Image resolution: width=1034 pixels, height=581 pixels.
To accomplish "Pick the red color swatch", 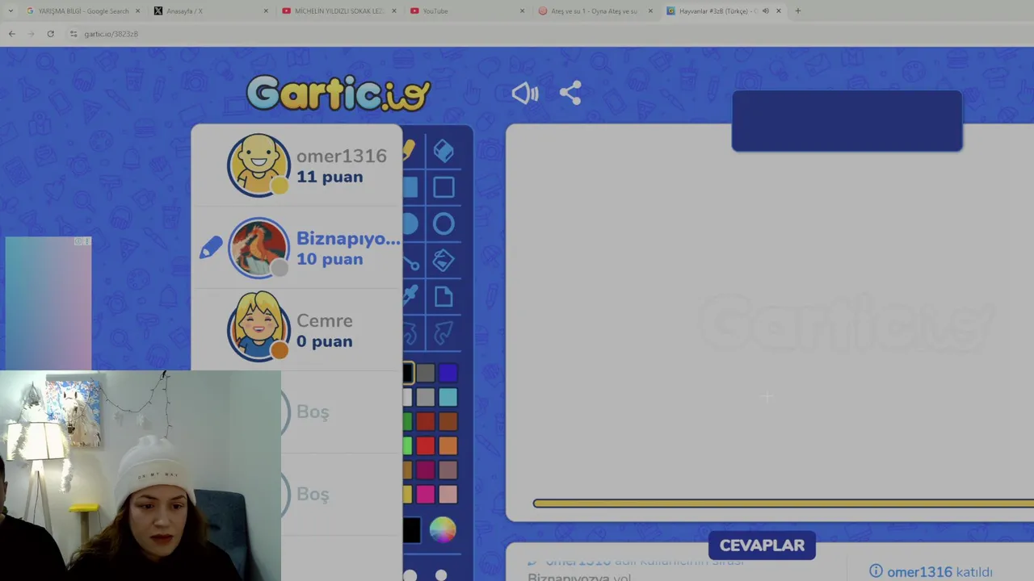I will (x=426, y=445).
